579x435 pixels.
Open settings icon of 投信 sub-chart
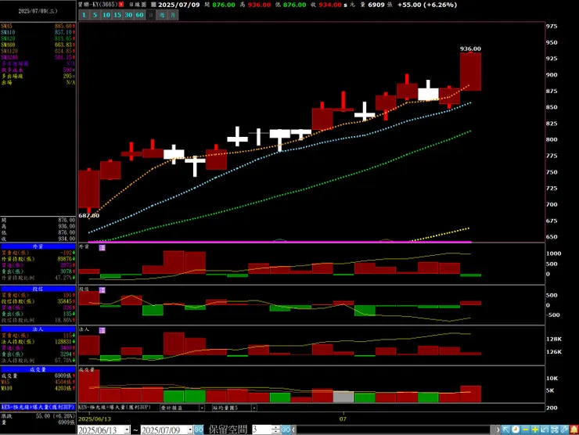pyautogui.click(x=102, y=290)
